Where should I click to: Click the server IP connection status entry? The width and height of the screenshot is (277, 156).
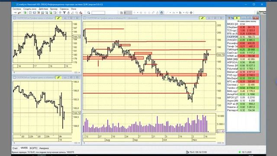click(x=196, y=152)
